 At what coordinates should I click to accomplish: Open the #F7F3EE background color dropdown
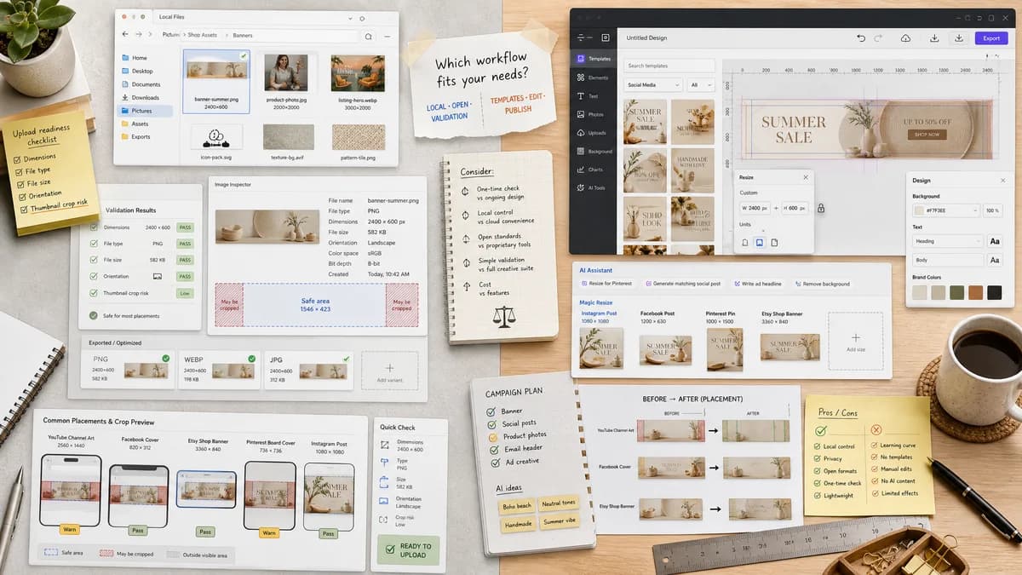point(946,210)
